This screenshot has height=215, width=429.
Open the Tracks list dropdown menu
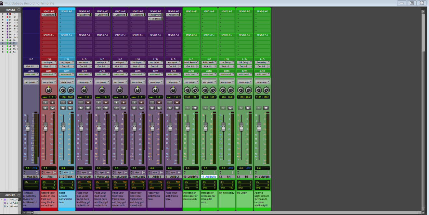tap(19, 10)
